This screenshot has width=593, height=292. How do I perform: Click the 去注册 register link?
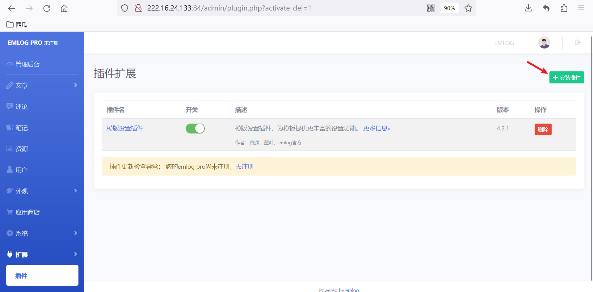coord(245,167)
